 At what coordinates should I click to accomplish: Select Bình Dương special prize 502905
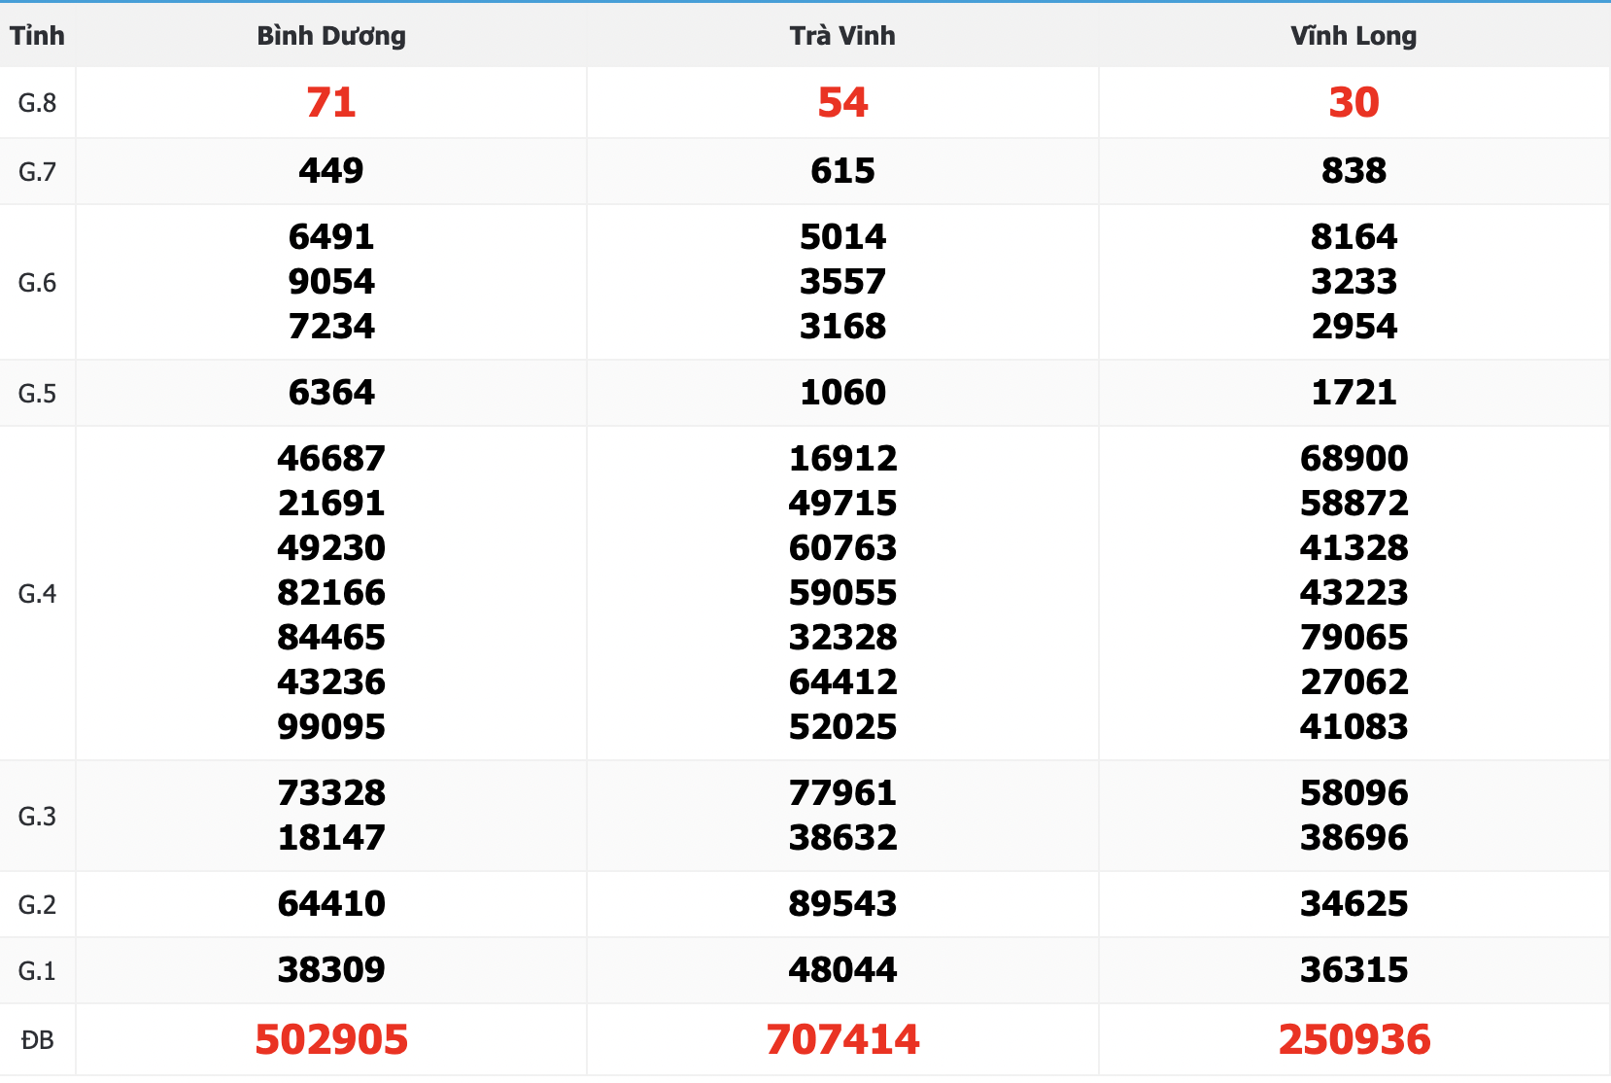click(x=331, y=1039)
